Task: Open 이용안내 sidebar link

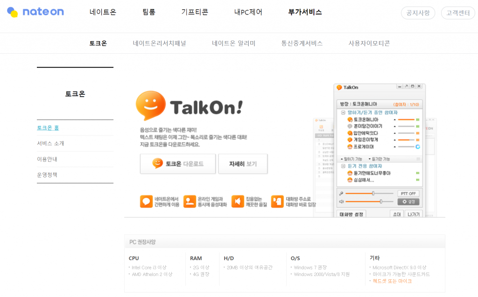Action: [47, 159]
